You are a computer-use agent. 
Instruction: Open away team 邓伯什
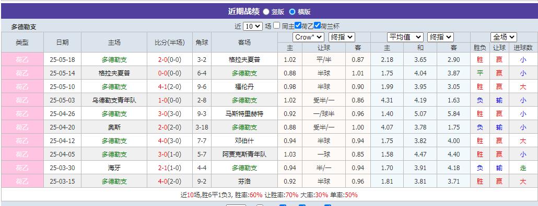pos(244,141)
